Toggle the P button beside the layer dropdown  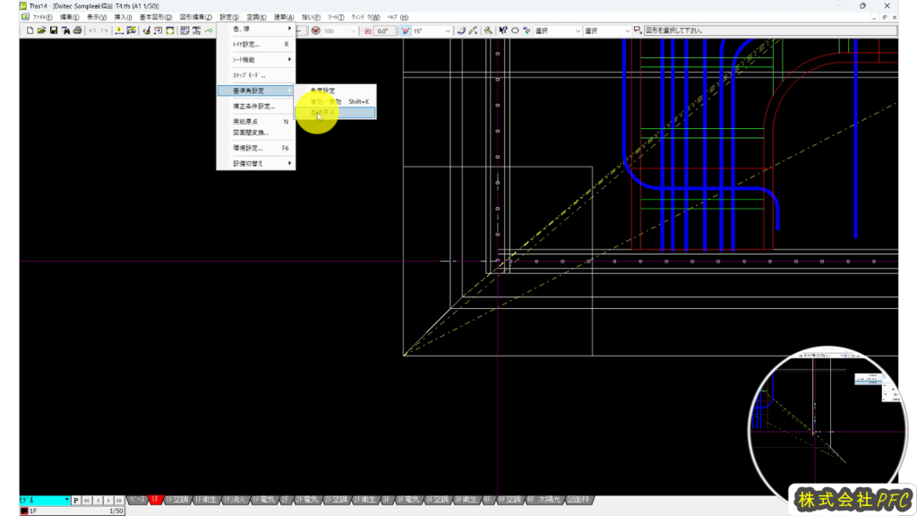pyautogui.click(x=76, y=500)
